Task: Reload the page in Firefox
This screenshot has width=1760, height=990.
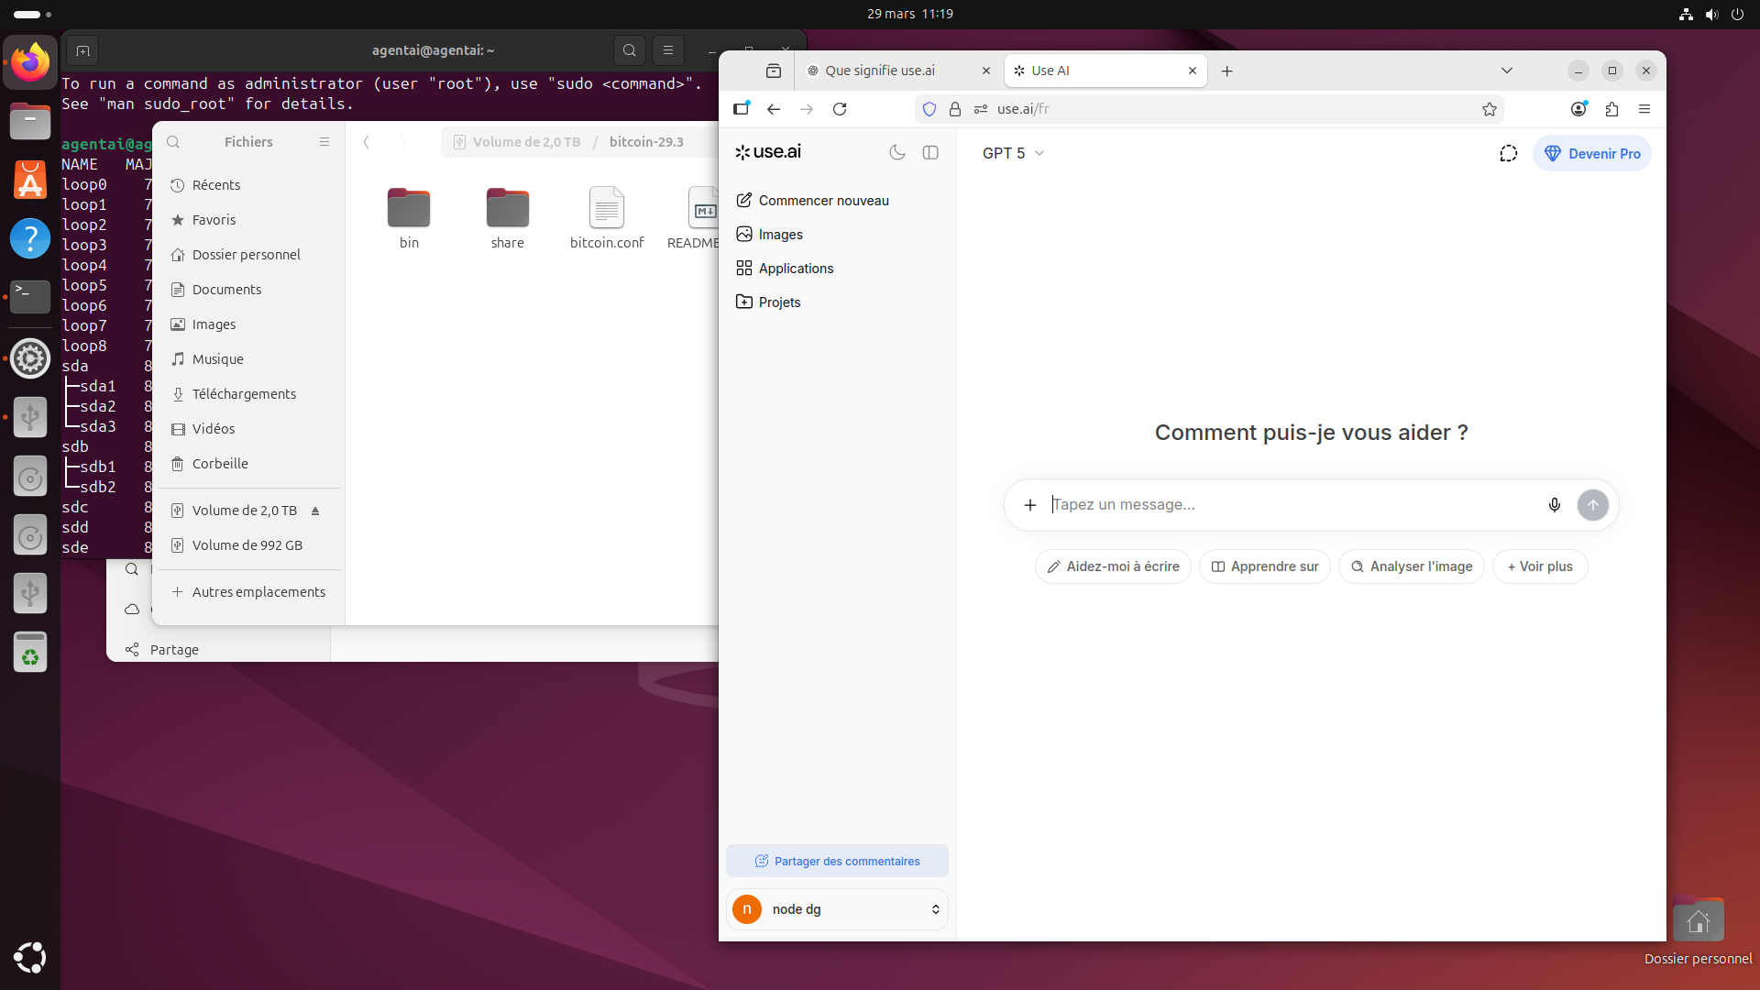Action: coord(840,109)
